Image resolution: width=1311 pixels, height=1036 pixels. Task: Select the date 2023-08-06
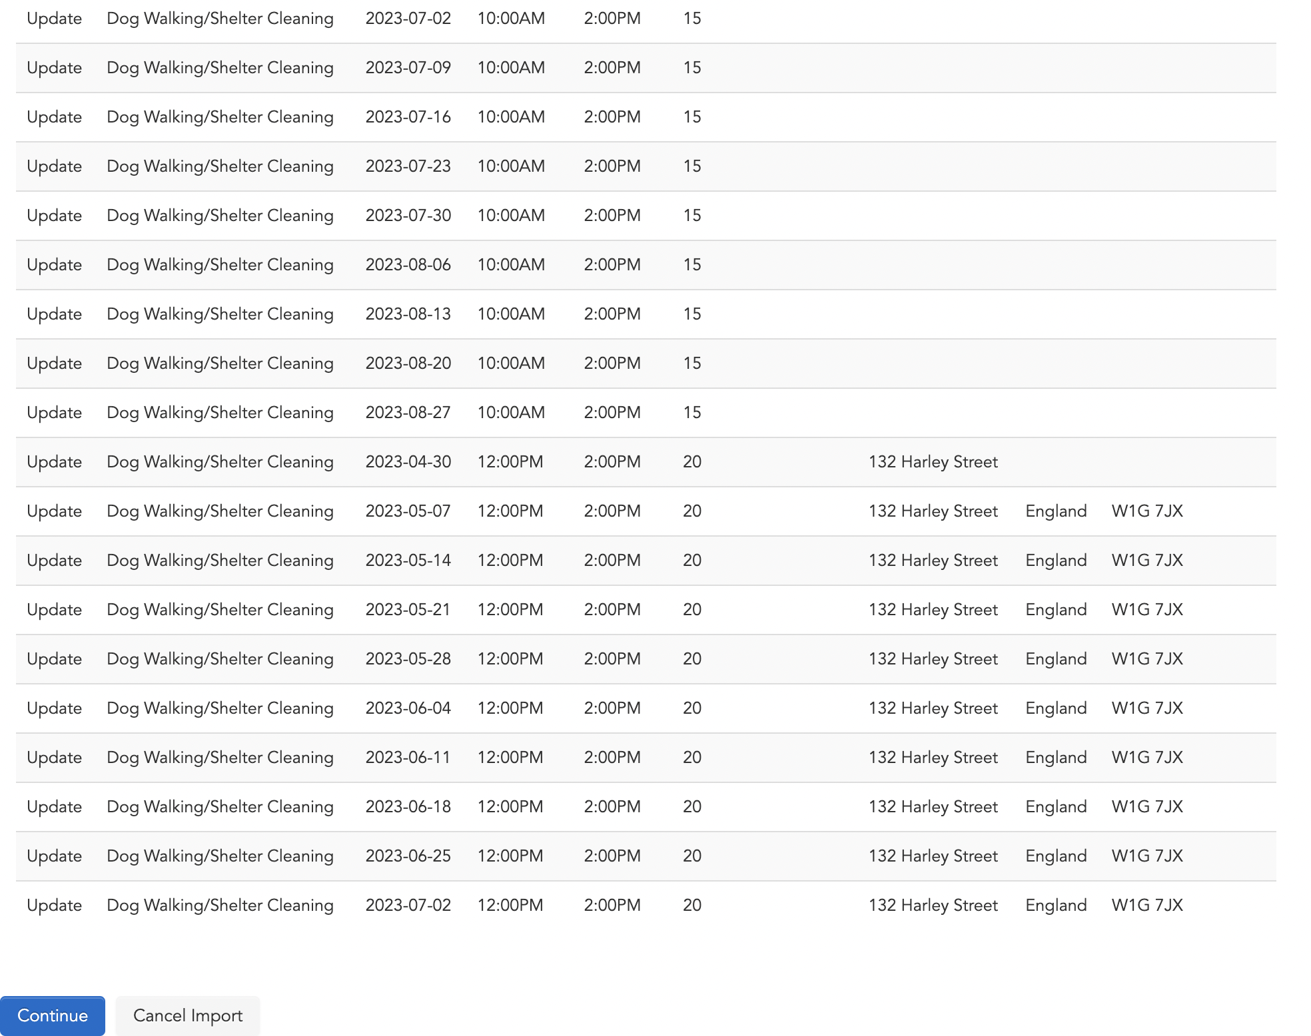(x=408, y=265)
